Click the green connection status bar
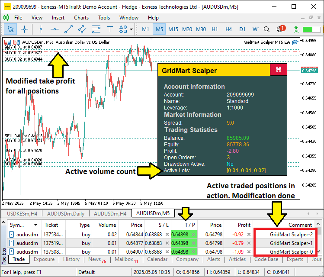This screenshot has height=277, width=324. pyautogui.click(x=311, y=29)
